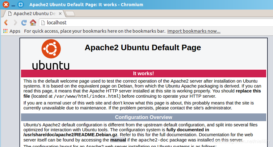Click the It works! banner
The height and width of the screenshot is (147, 273).
coord(144,73)
